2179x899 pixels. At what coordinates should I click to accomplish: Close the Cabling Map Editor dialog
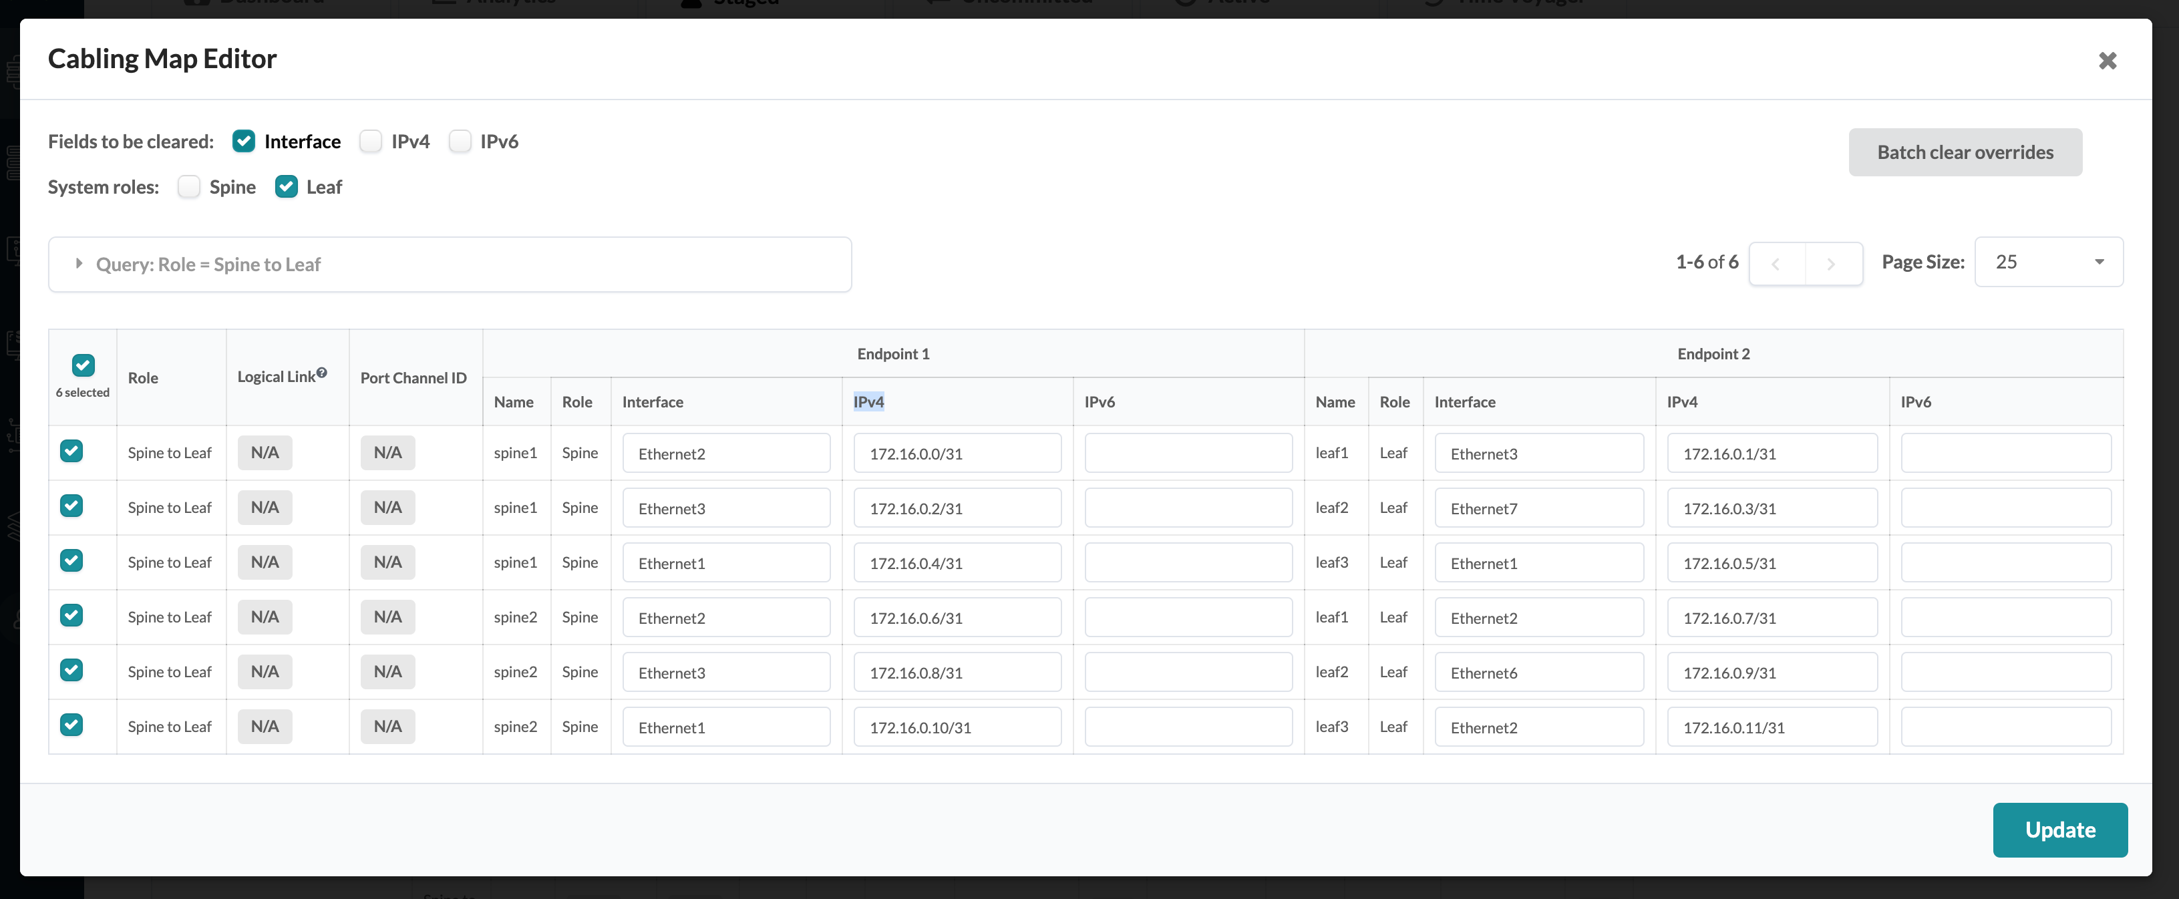(x=2107, y=61)
